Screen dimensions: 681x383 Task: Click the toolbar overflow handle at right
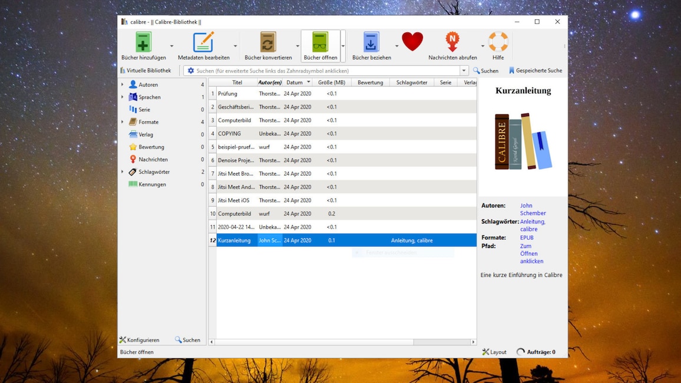(x=564, y=45)
